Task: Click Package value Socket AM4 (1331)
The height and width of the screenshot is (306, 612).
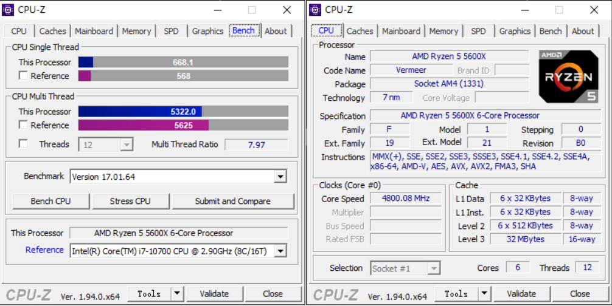Action: coord(449,84)
